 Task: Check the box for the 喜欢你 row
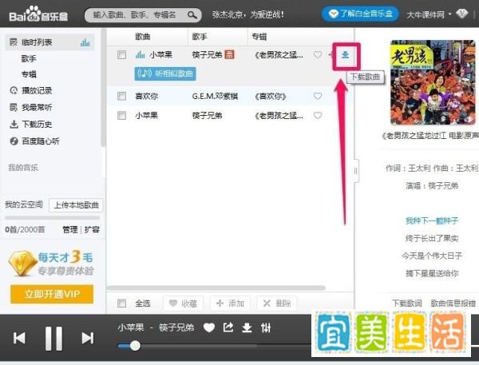[x=121, y=96]
